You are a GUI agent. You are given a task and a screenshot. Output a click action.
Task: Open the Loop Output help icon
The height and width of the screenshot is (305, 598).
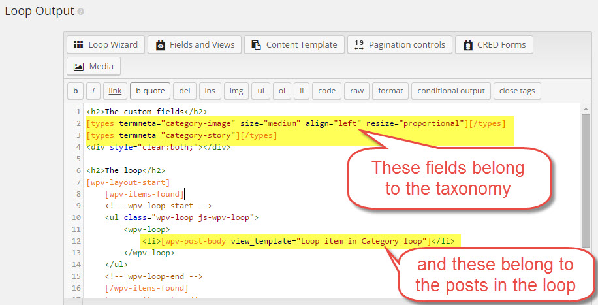click(80, 12)
